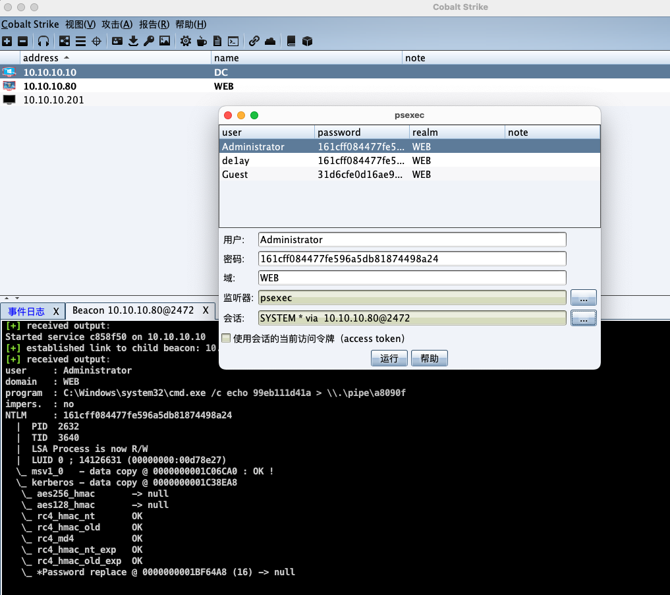
Task: Click the user column header in psexec
Action: pos(267,132)
